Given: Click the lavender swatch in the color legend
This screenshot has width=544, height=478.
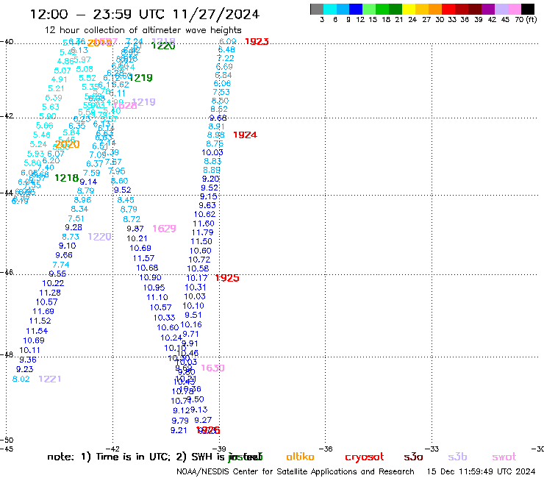Looking at the screenshot, I should click(501, 9).
